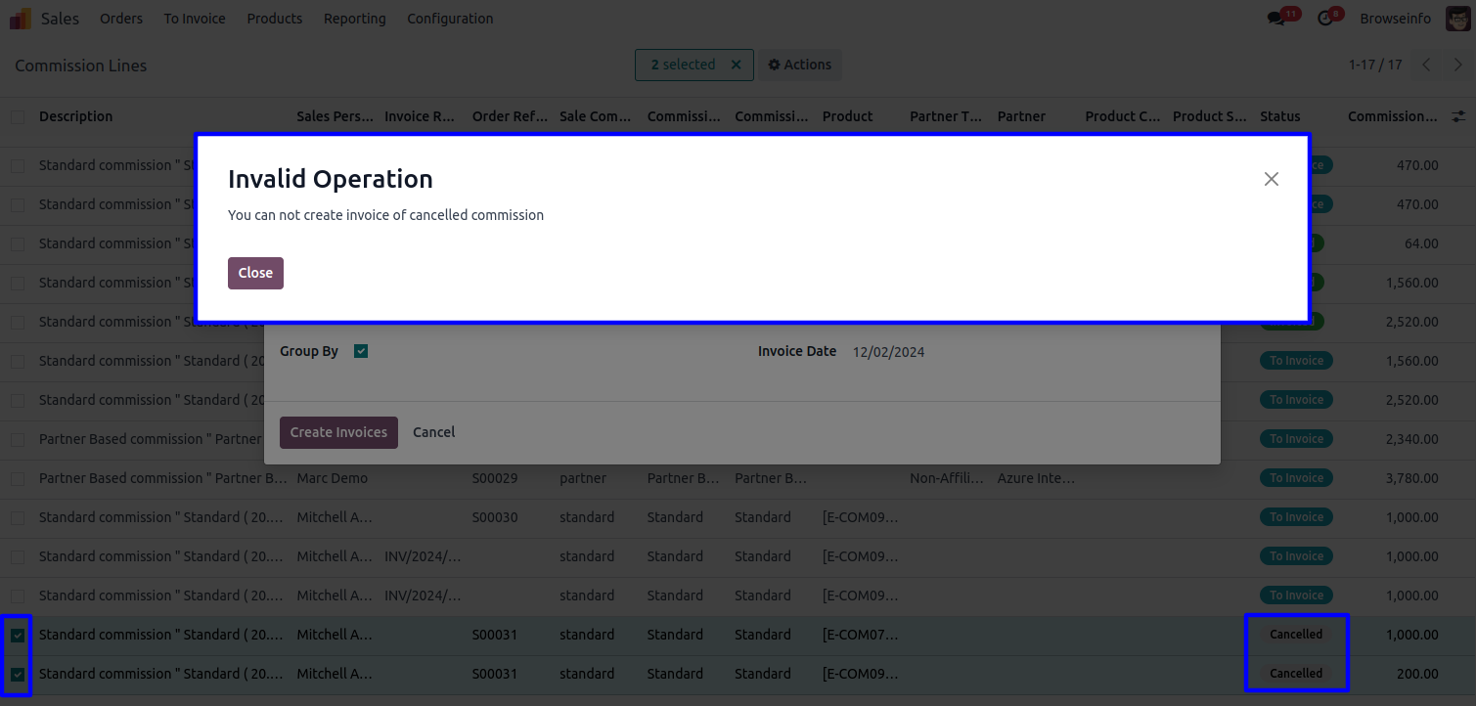Open the messages chat icon
The width and height of the screenshot is (1476, 706).
[1275, 19]
